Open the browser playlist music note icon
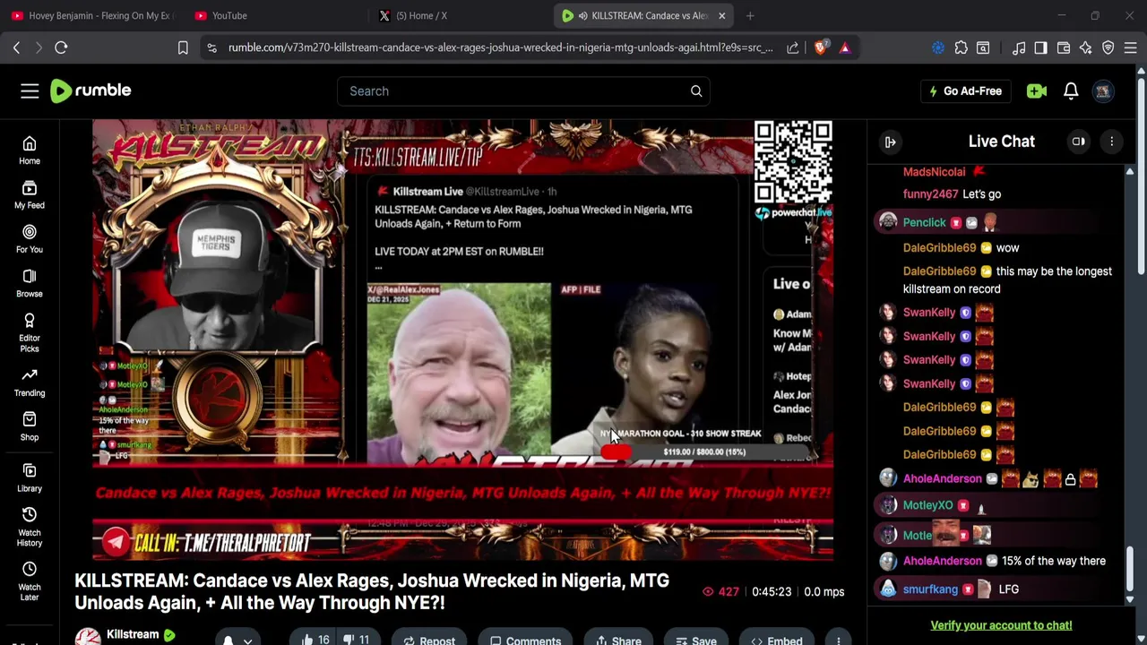 pos(1019,47)
